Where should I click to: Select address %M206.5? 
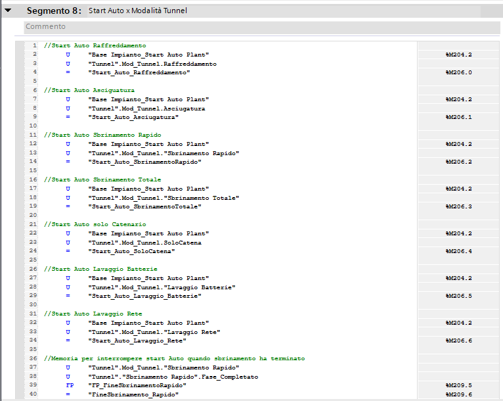coord(459,296)
